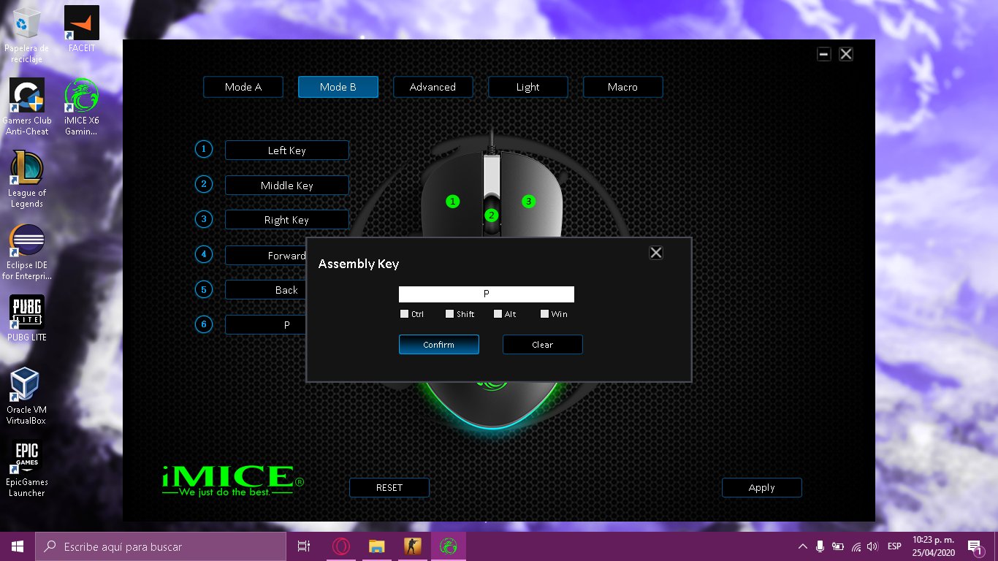The height and width of the screenshot is (561, 998).
Task: Click the ESP input language indicator
Action: point(894,546)
